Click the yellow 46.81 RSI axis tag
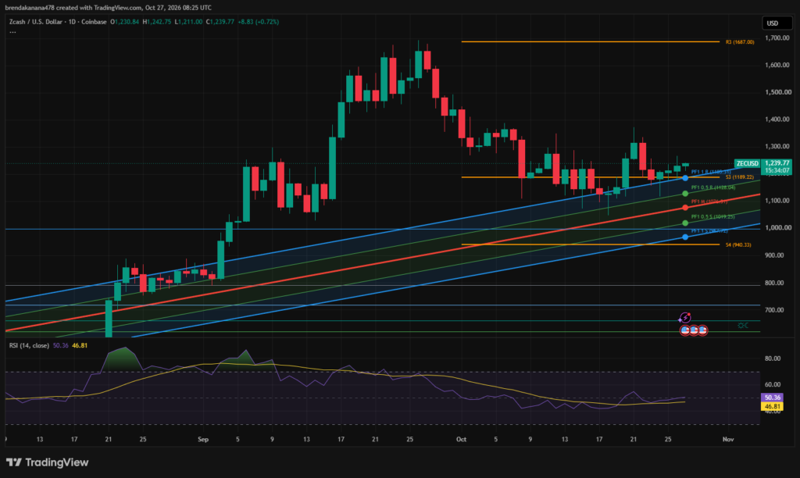Screen dimensions: 800x478 coord(772,407)
